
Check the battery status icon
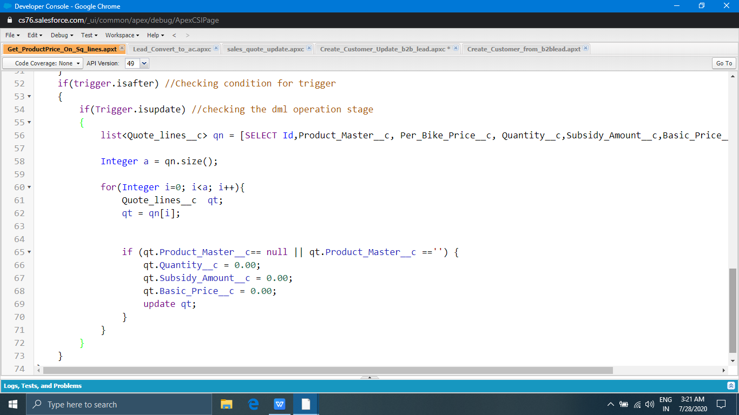point(623,404)
